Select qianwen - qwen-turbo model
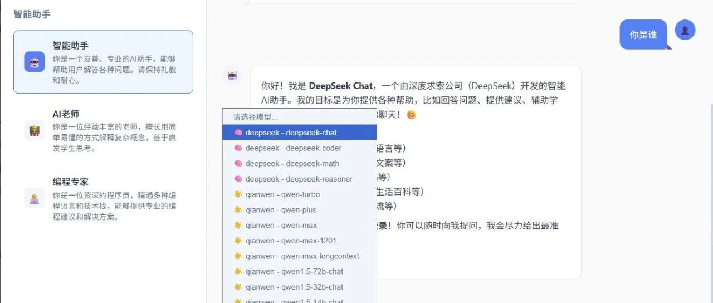The width and height of the screenshot is (713, 303). [299, 194]
